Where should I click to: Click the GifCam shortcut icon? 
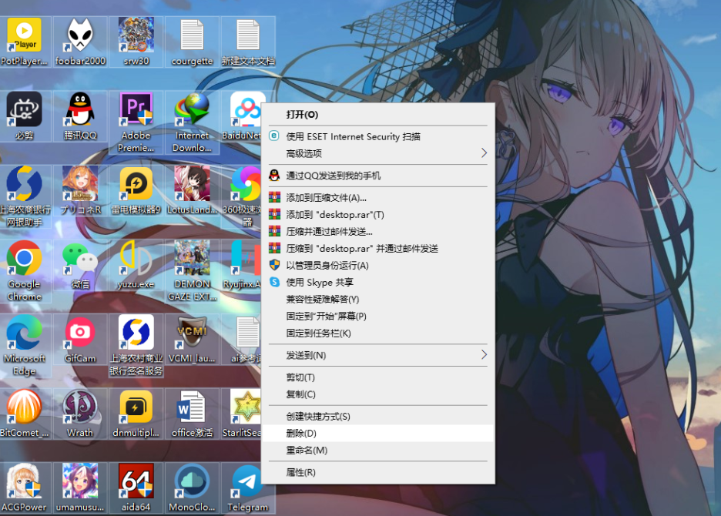pos(80,340)
